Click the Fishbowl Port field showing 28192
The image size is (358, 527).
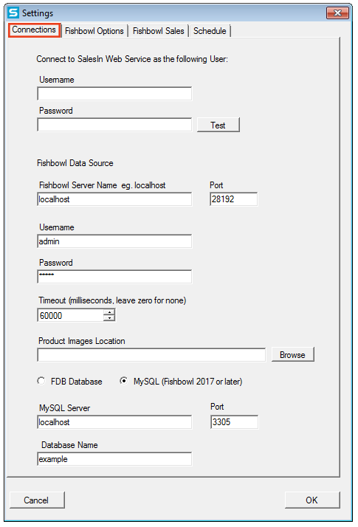click(x=234, y=199)
